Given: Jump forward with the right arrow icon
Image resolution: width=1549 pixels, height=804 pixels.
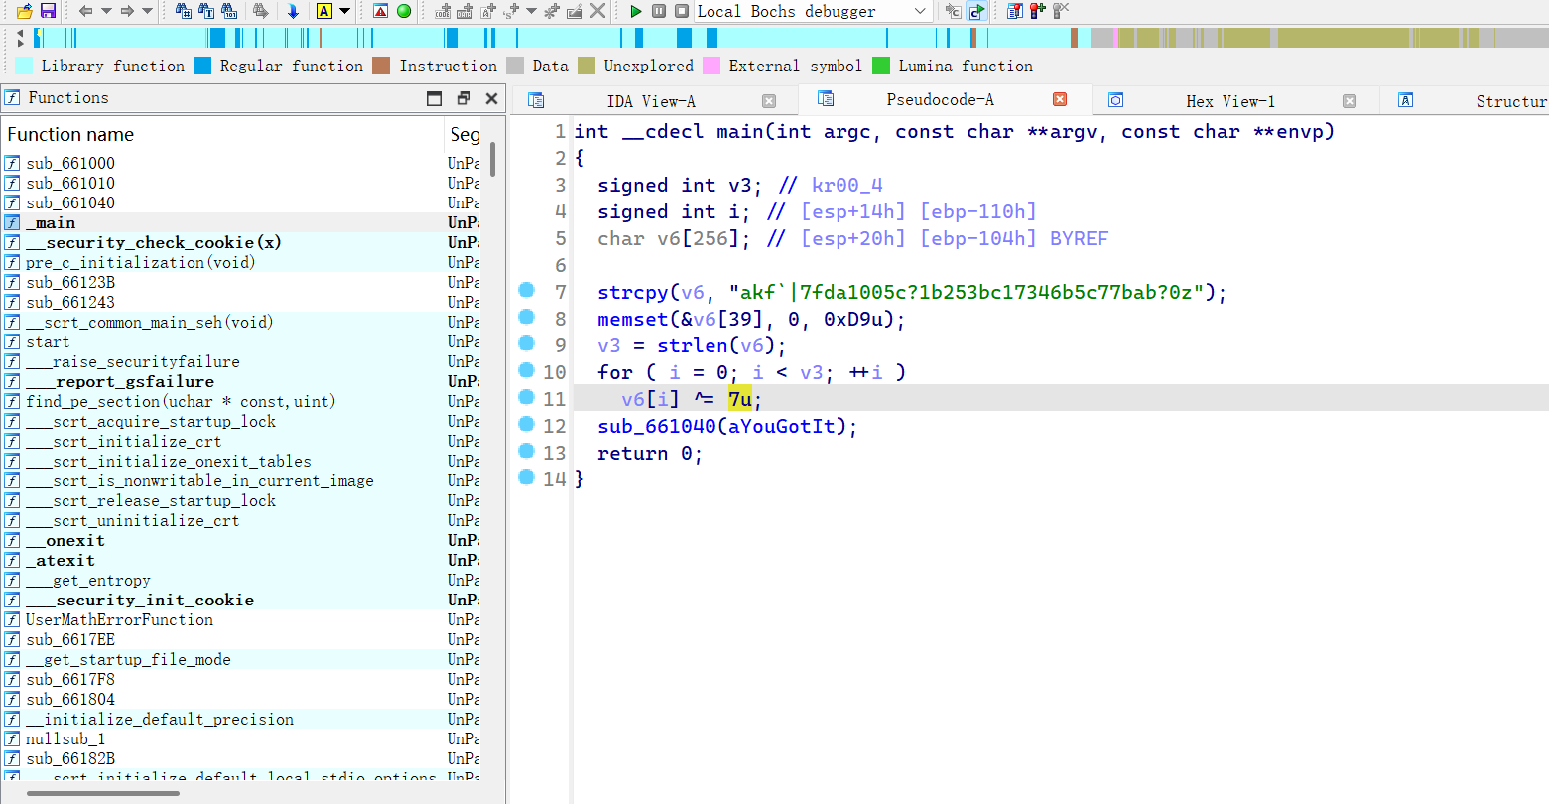Looking at the screenshot, I should [127, 11].
